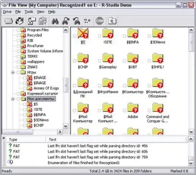
Task: Select the Enumeration of files finished log line
Action: 84,163
